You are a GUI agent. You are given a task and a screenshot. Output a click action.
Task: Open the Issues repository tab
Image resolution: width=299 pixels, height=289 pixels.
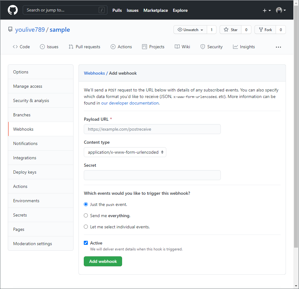click(x=49, y=47)
